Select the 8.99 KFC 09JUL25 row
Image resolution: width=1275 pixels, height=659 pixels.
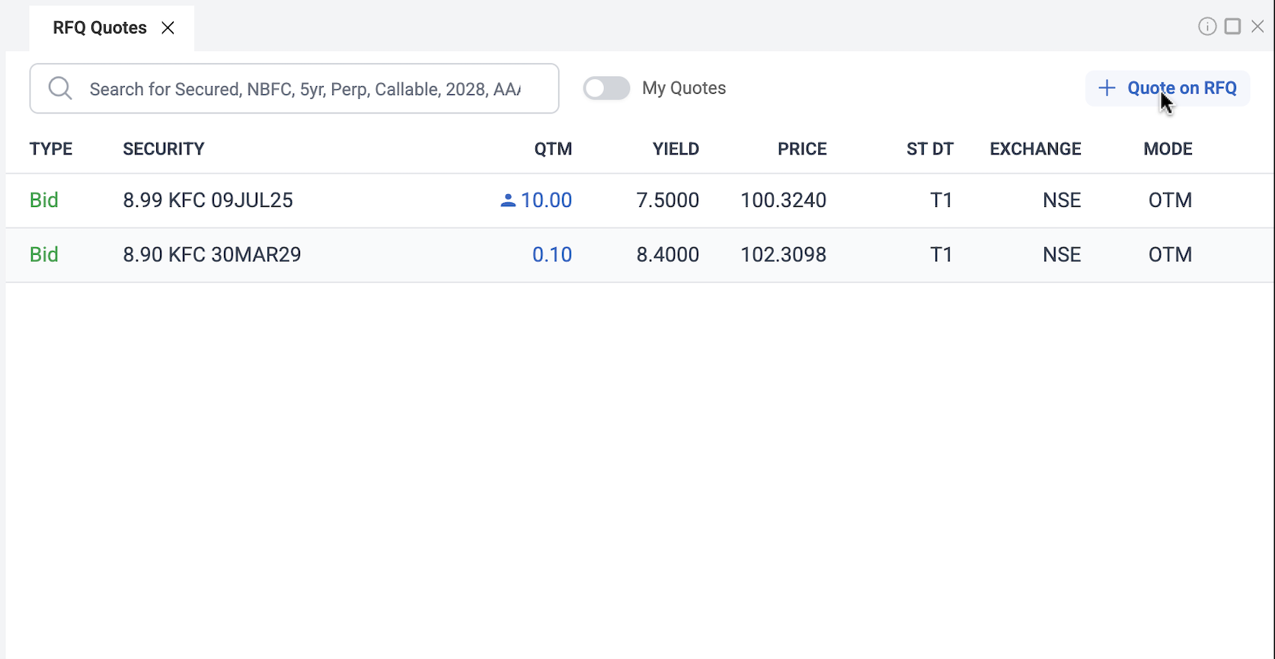tap(208, 200)
